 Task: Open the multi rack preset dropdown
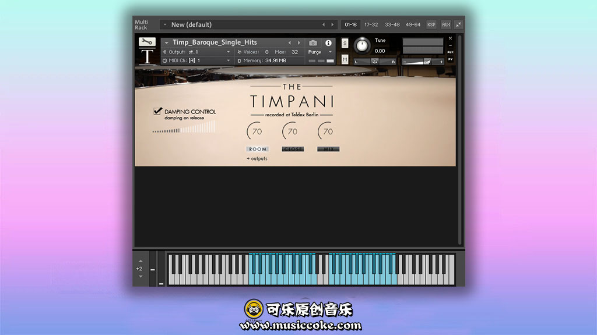pyautogui.click(x=165, y=24)
